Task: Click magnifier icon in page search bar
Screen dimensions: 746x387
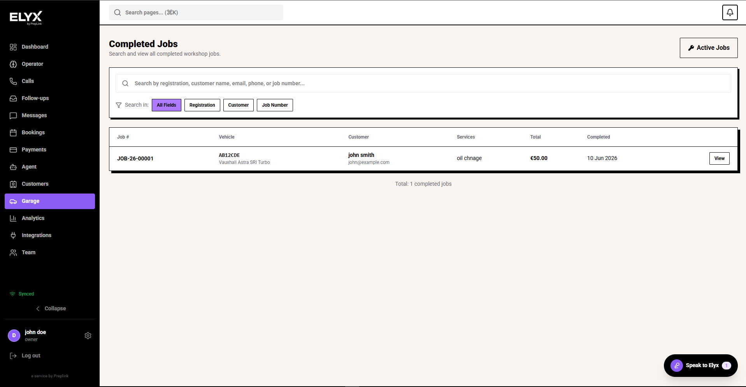Action: (x=118, y=12)
